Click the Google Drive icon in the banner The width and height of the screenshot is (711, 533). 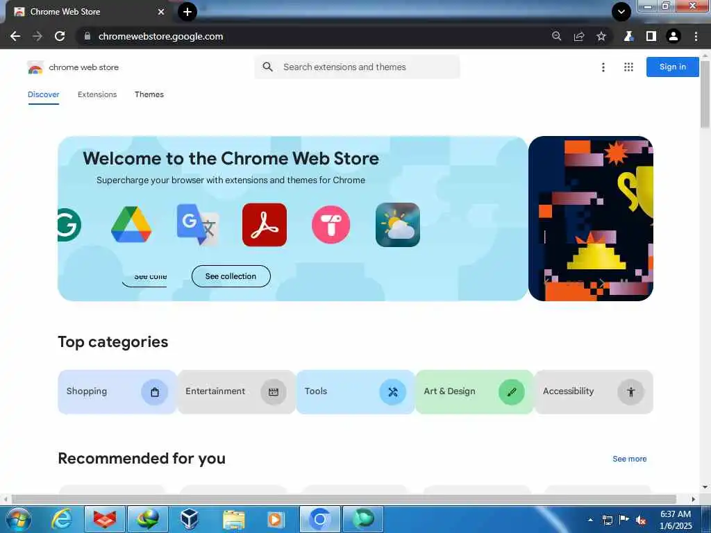pos(131,224)
